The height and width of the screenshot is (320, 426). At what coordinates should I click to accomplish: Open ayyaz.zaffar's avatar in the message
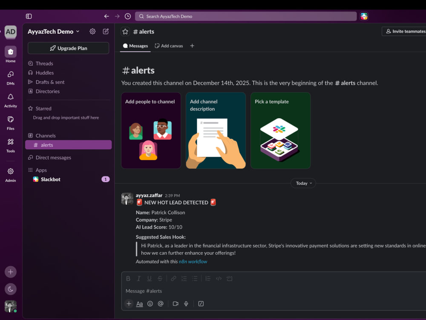pyautogui.click(x=127, y=199)
